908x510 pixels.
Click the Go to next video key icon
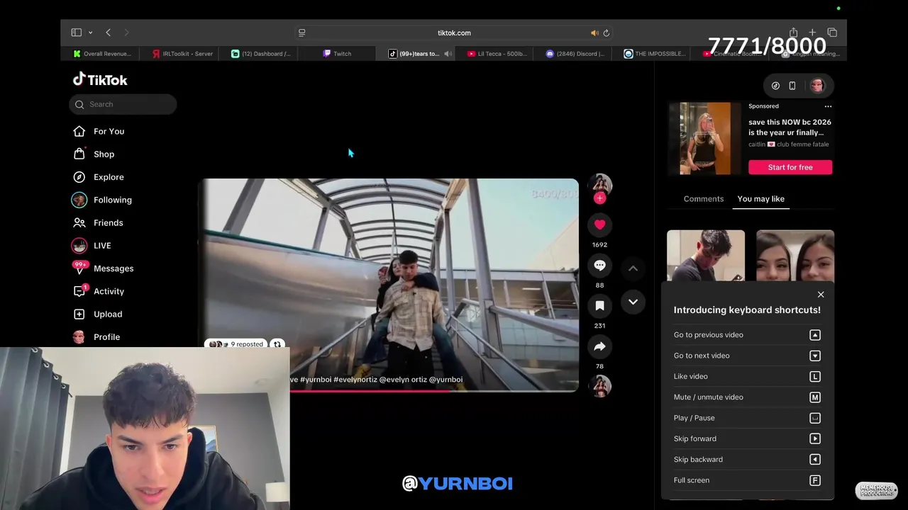pyautogui.click(x=815, y=356)
